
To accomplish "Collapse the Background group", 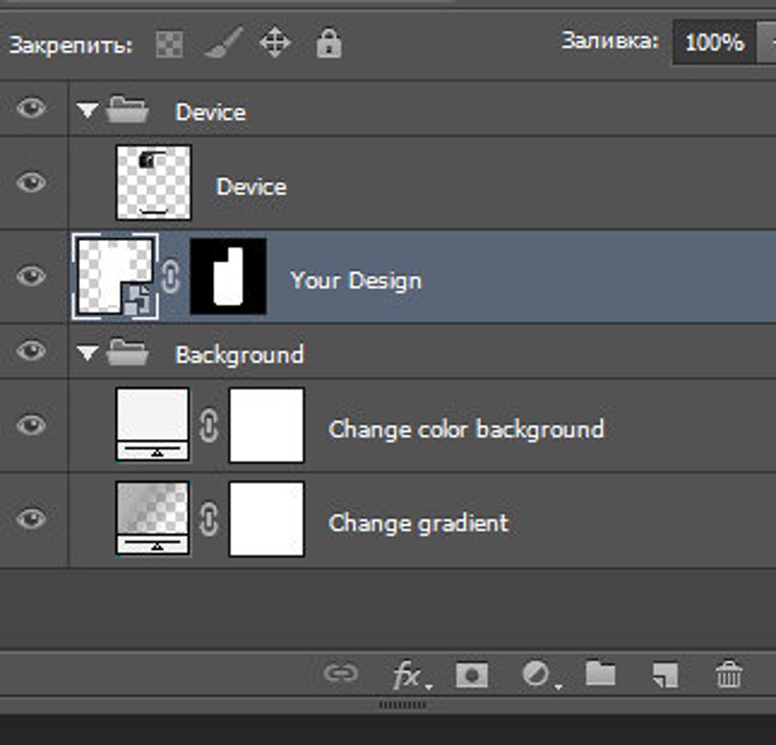I will tap(87, 353).
